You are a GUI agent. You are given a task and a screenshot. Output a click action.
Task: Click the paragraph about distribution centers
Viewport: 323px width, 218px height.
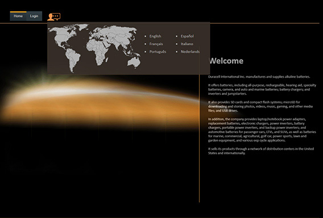(x=261, y=151)
